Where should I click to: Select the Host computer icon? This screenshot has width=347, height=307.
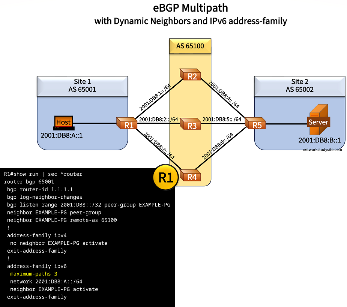point(63,122)
